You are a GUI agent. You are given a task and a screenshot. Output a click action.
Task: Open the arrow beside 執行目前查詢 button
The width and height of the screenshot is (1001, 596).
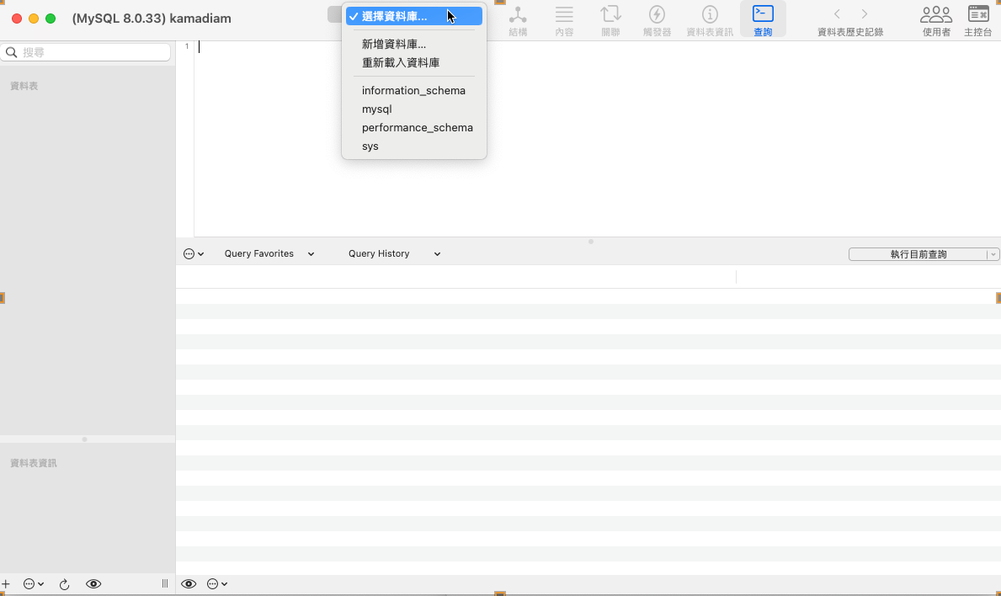(993, 254)
